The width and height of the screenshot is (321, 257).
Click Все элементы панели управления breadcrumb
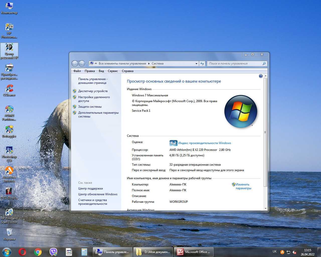pyautogui.click(x=122, y=63)
